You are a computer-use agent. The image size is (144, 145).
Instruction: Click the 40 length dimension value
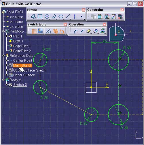click(x=105, y=41)
